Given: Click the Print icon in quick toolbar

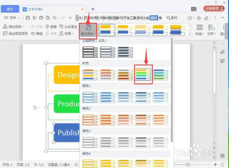Looking at the screenshot, I should (x=41, y=18).
